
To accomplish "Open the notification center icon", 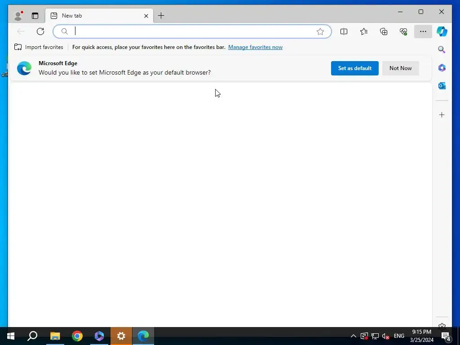I will click(446, 336).
